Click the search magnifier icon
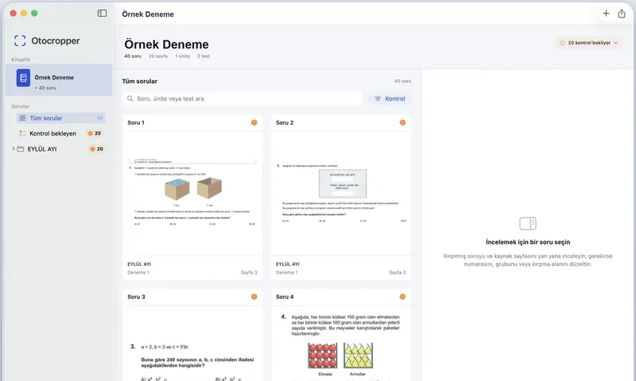 pyautogui.click(x=130, y=98)
